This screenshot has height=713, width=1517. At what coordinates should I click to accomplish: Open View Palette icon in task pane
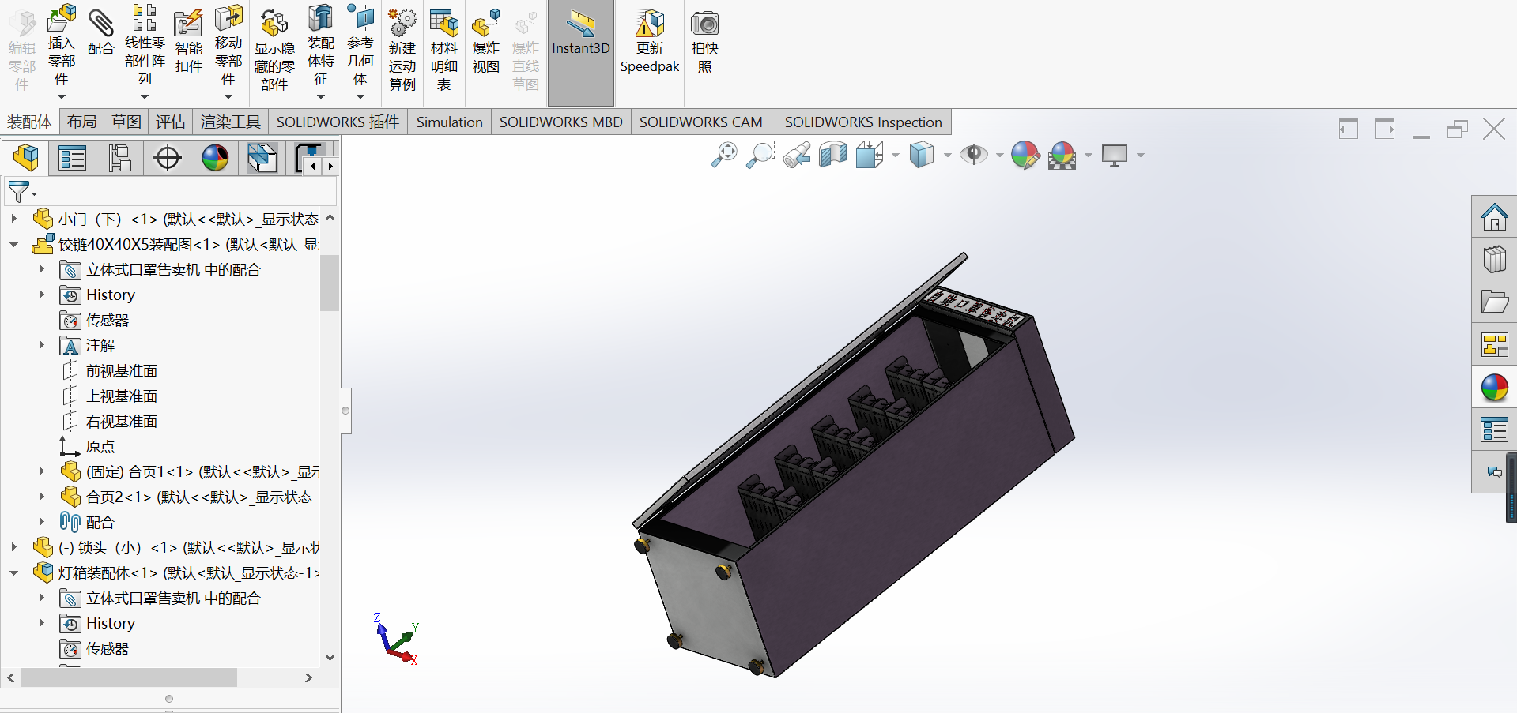point(1494,344)
